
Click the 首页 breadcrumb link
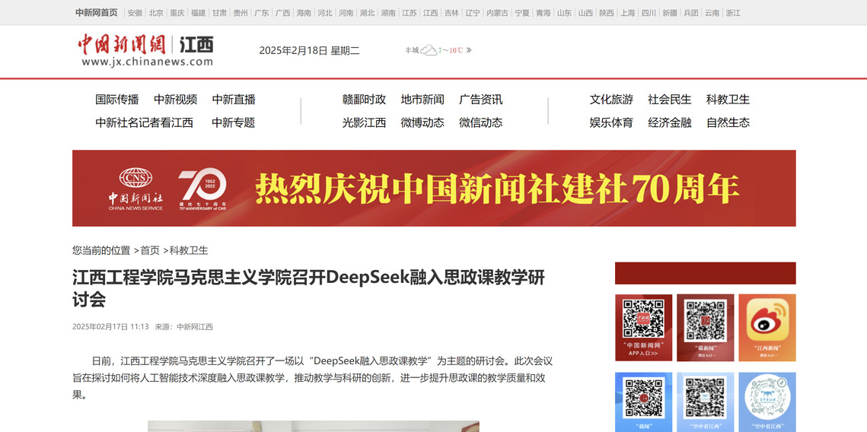(150, 250)
